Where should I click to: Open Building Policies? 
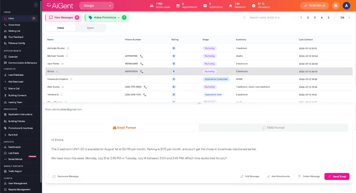(17, 121)
